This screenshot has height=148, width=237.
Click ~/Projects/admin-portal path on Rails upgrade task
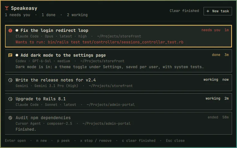coord(111,105)
